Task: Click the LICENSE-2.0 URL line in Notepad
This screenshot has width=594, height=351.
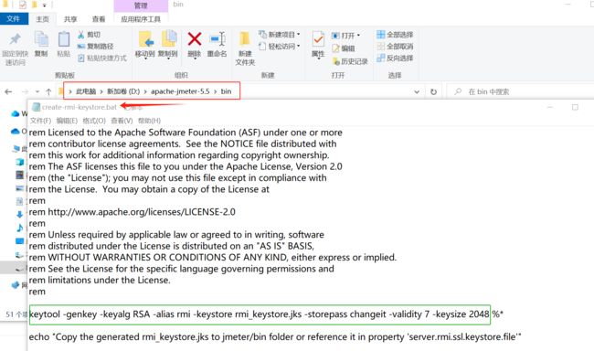Action: 133,212
